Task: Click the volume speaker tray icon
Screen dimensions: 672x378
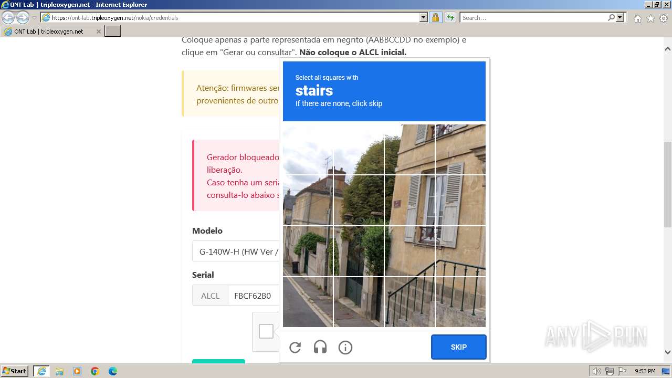Action: (597, 371)
